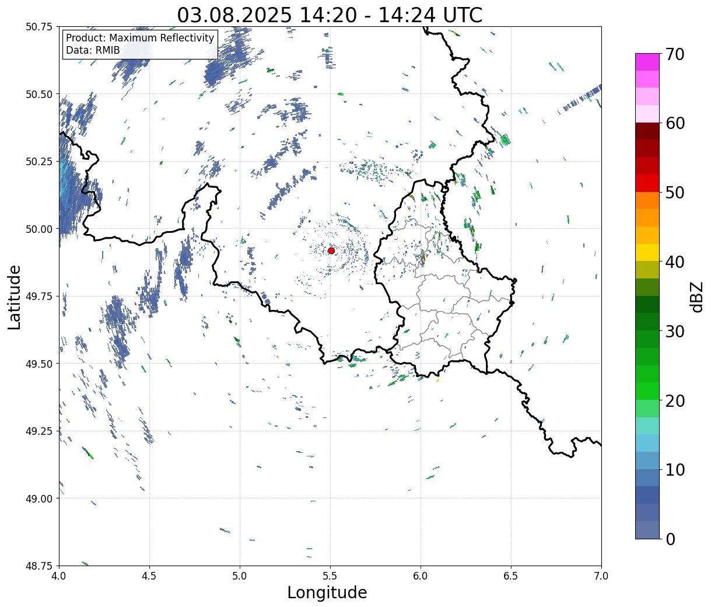Click the longitude tick label 6.0
The width and height of the screenshot is (711, 607).
(x=421, y=575)
